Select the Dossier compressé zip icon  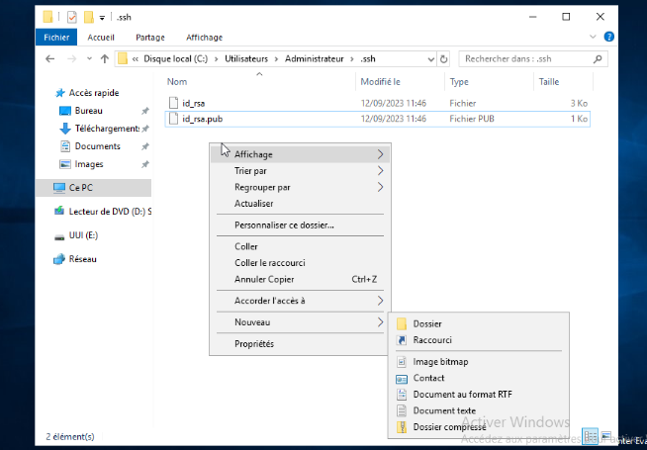(x=402, y=427)
